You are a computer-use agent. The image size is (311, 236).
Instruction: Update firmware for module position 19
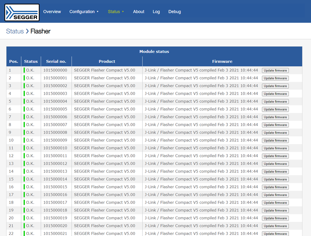coord(275,210)
